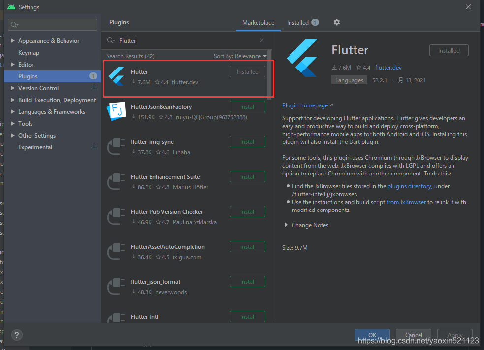Click the Cancel button

point(413,335)
